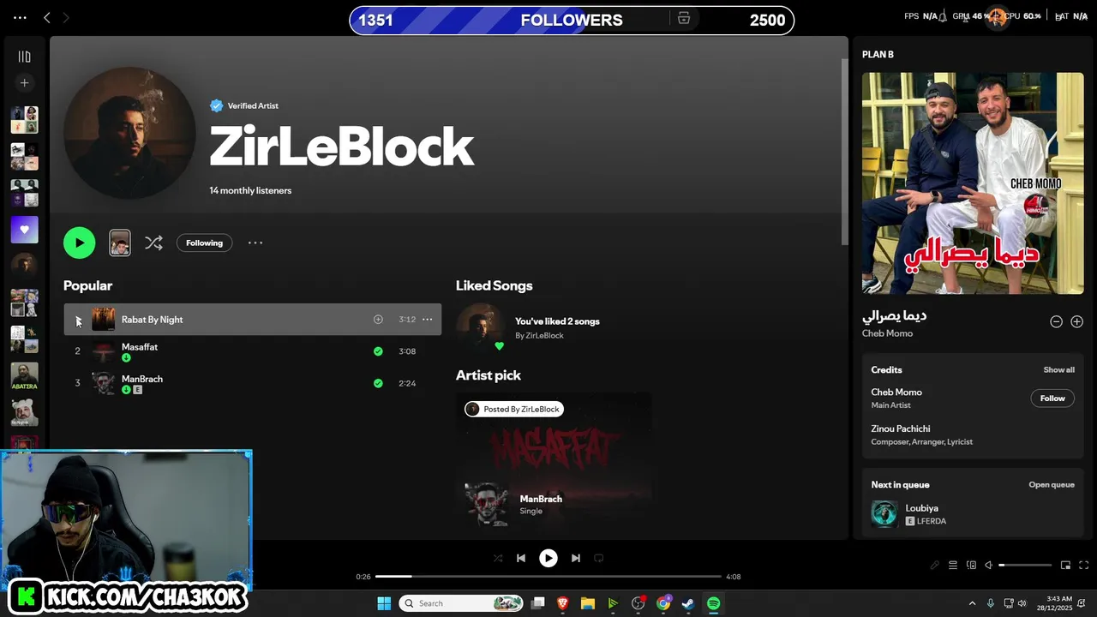
Task: Skip to the previous track
Action: [520, 558]
